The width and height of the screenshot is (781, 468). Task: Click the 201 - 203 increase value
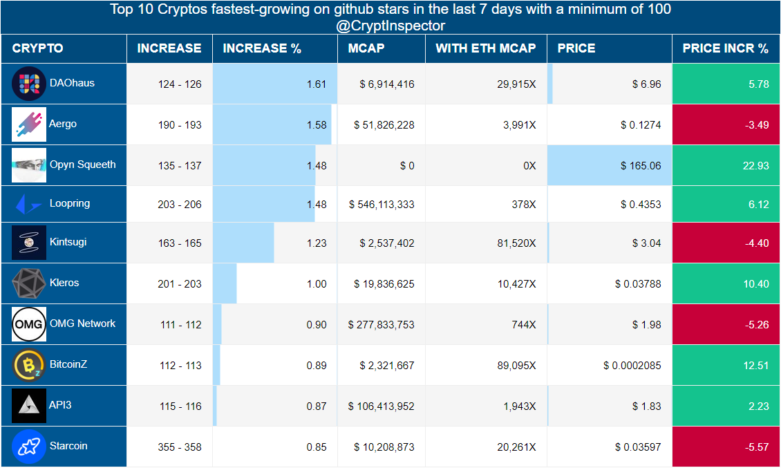(180, 284)
